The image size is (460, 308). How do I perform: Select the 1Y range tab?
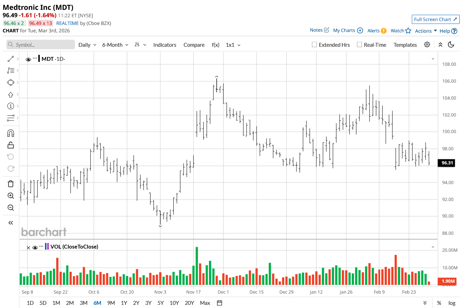(124, 303)
